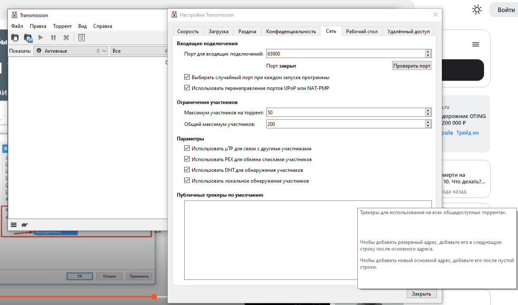The width and height of the screenshot is (518, 305).
Task: Switch to the Раздача tab
Action: pyautogui.click(x=247, y=31)
